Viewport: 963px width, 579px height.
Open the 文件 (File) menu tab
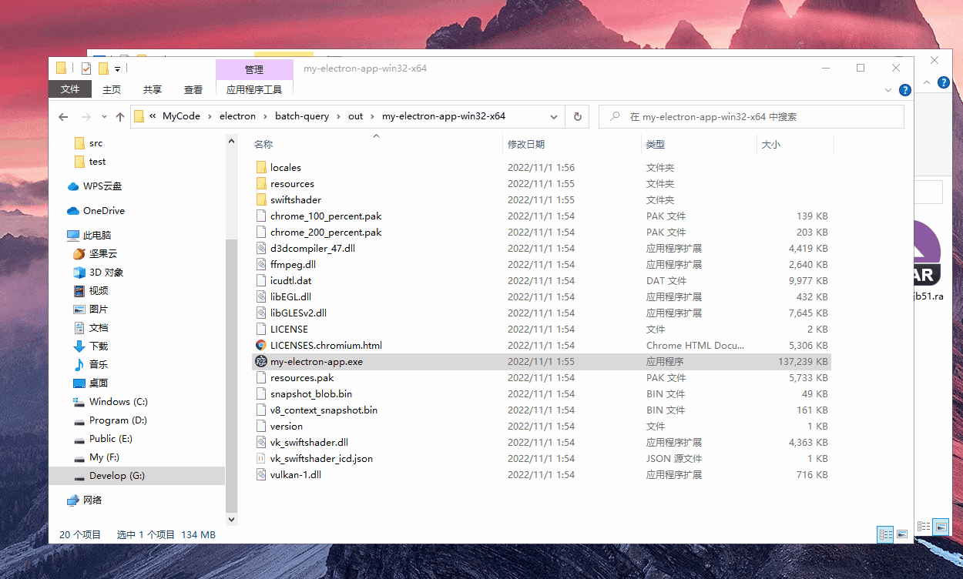(x=70, y=89)
